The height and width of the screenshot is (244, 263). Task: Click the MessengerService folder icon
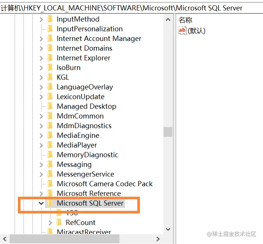click(50, 174)
